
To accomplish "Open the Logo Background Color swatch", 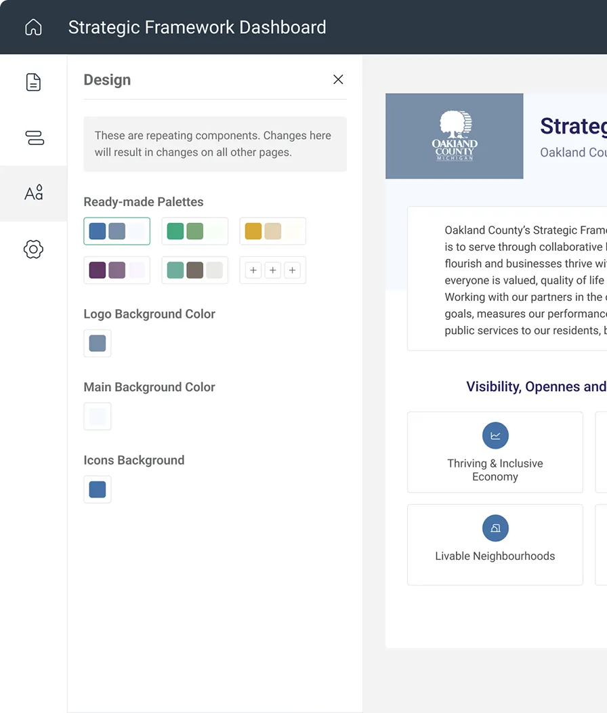I will (98, 344).
